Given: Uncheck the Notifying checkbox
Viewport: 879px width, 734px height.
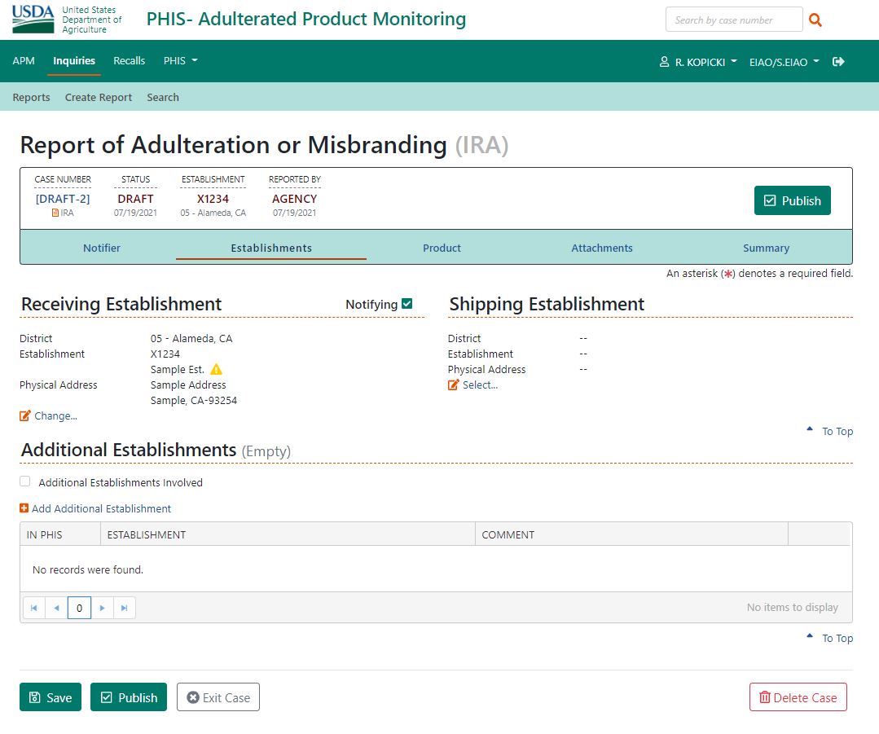Looking at the screenshot, I should (407, 304).
